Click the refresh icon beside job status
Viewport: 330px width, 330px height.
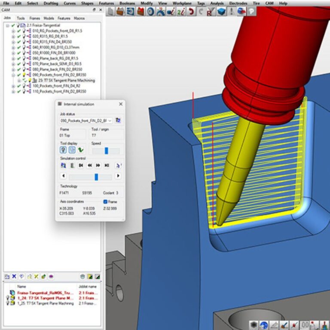pos(118,121)
